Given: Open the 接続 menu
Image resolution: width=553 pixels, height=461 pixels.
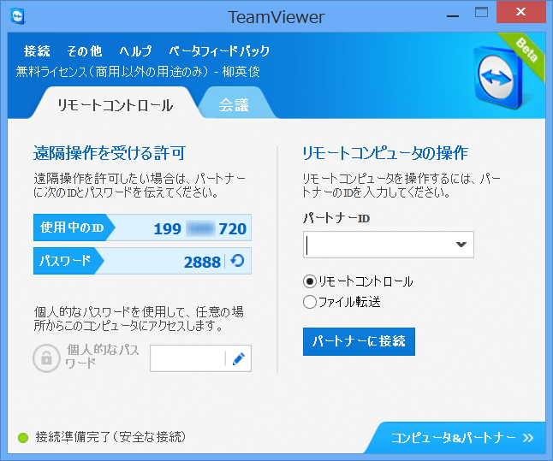Looking at the screenshot, I should coord(37,51).
